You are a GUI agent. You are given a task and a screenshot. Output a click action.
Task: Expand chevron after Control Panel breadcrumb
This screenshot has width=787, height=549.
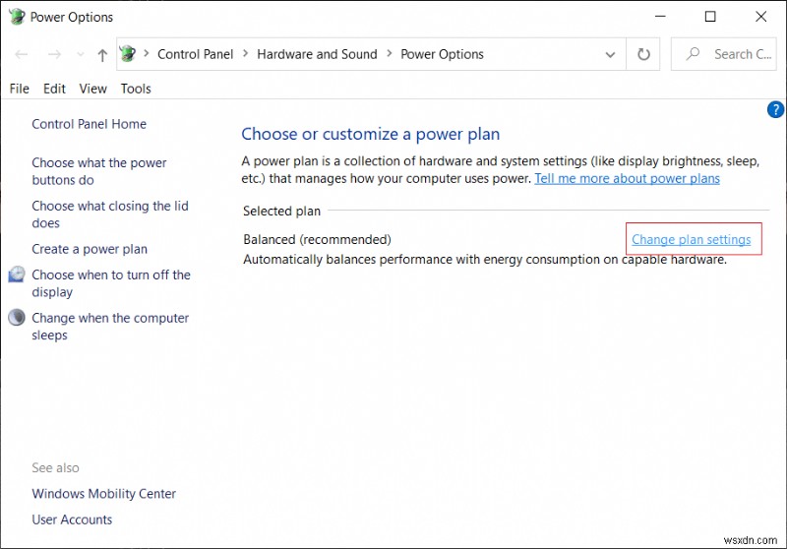pyautogui.click(x=245, y=55)
